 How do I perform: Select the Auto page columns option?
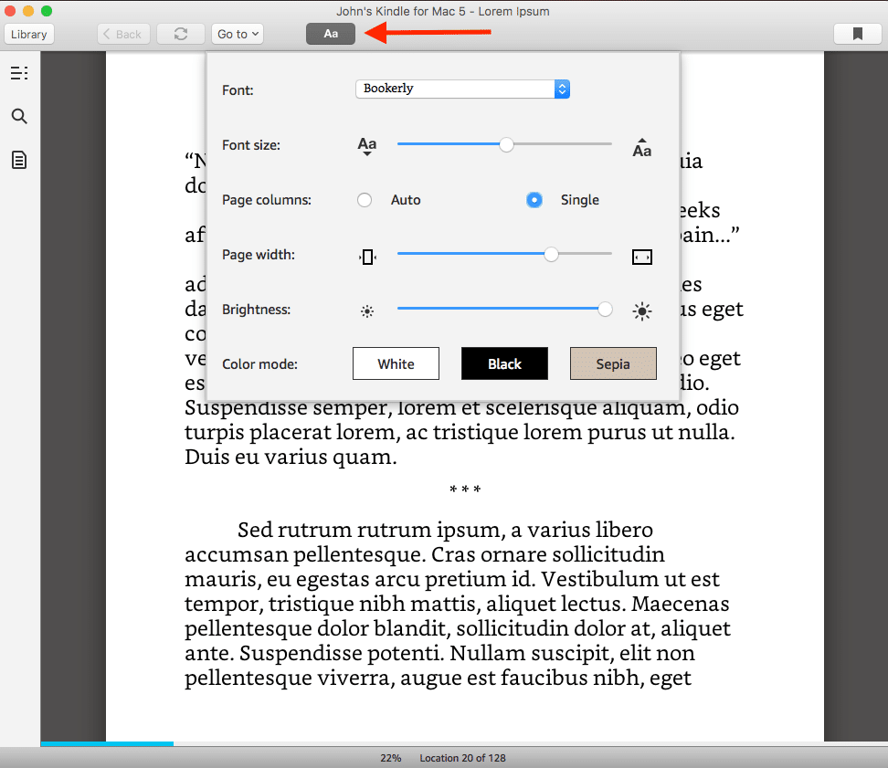(x=365, y=199)
